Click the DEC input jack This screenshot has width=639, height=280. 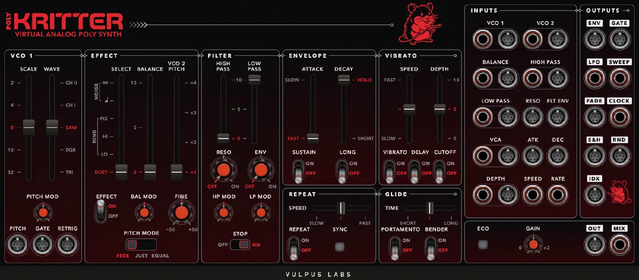(558, 156)
